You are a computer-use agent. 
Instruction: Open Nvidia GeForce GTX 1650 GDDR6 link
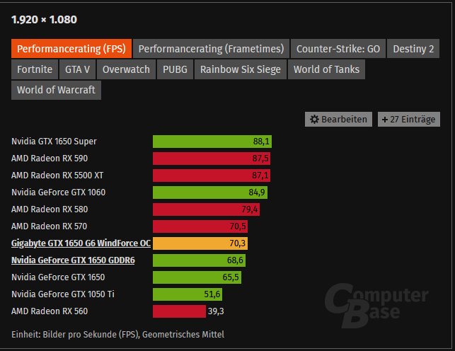(x=73, y=260)
